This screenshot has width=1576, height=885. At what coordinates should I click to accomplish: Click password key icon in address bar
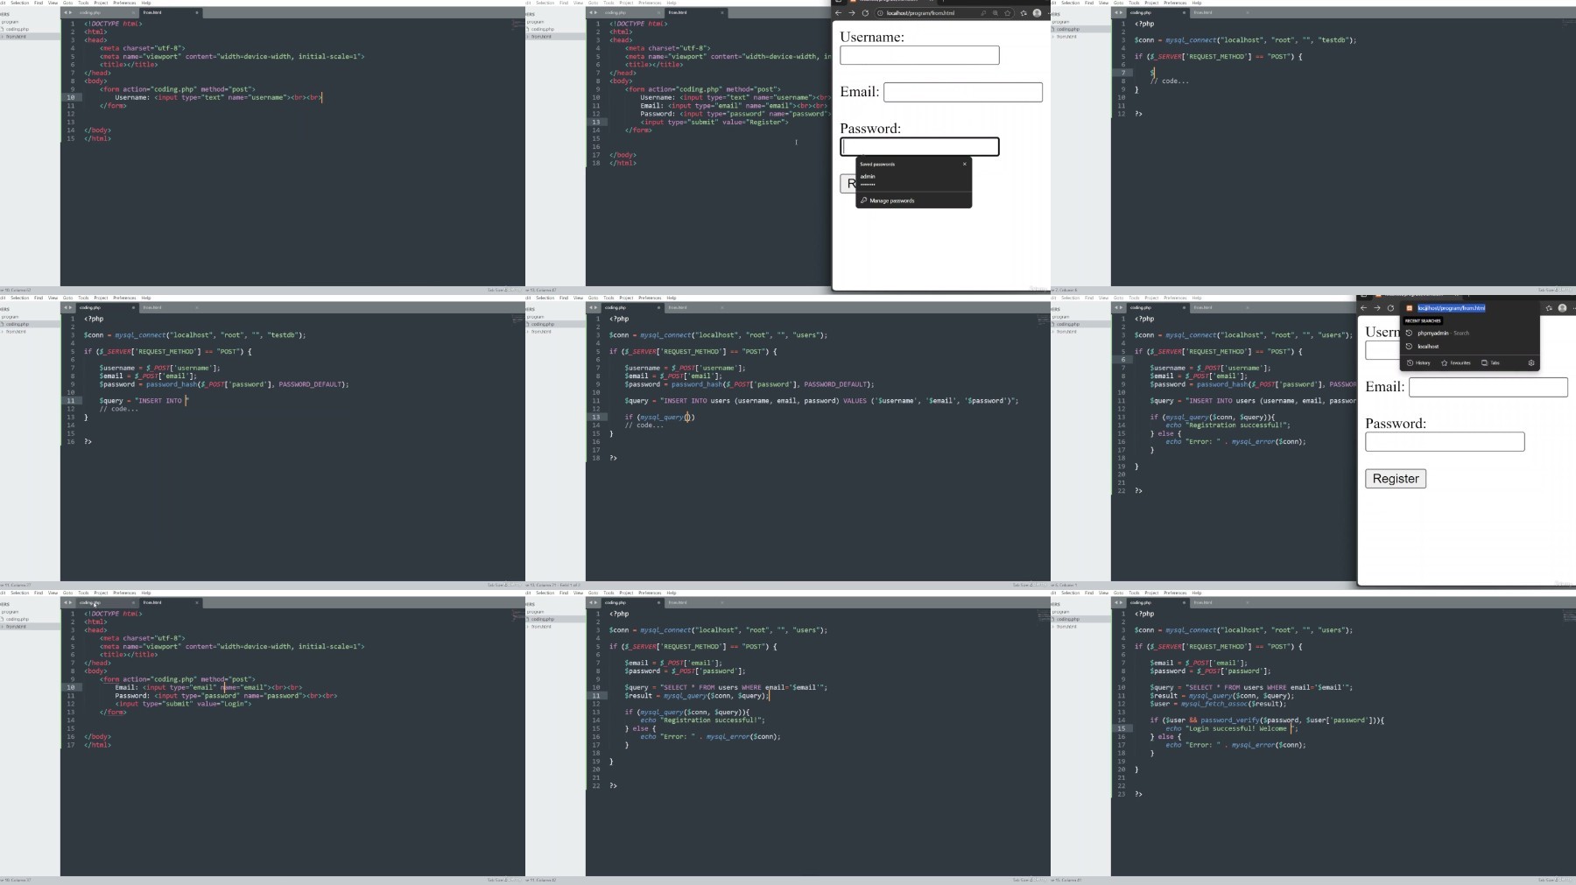click(983, 13)
